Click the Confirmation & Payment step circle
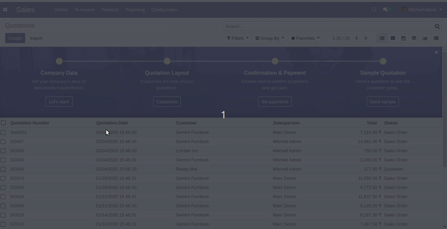Screen dimensions: 447x229 (x=275, y=61)
